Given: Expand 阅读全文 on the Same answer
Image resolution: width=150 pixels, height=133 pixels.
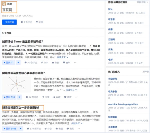Looking at the screenshot, I should [62, 57].
